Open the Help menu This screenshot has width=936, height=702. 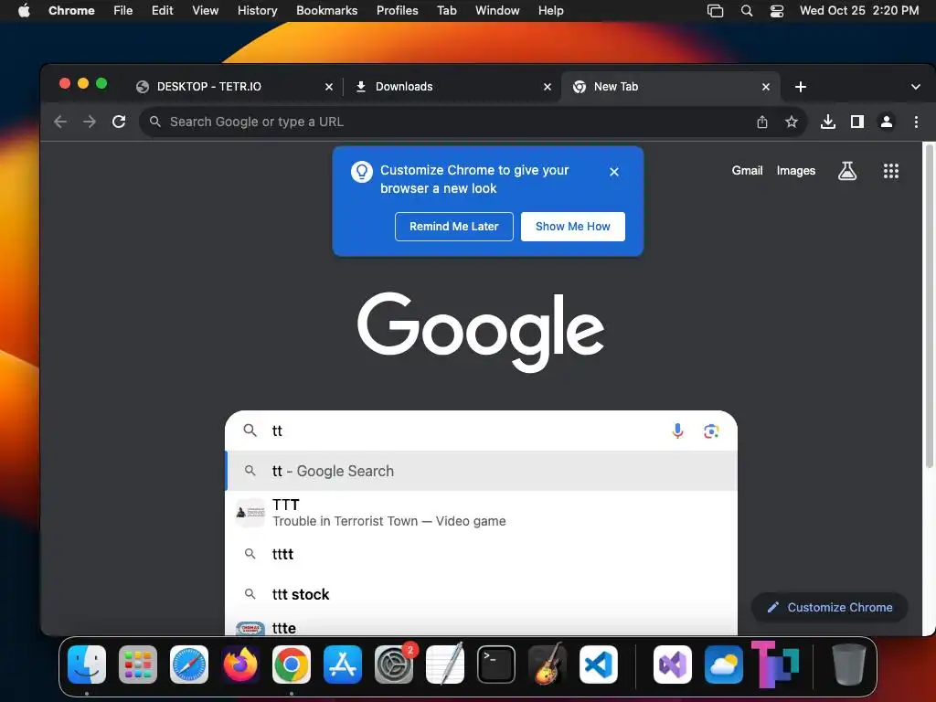550,11
